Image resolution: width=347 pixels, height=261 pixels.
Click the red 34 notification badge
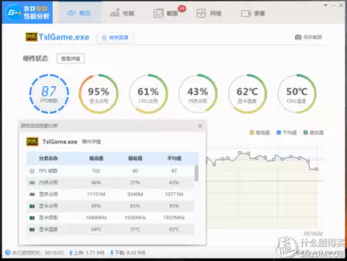(x=182, y=8)
